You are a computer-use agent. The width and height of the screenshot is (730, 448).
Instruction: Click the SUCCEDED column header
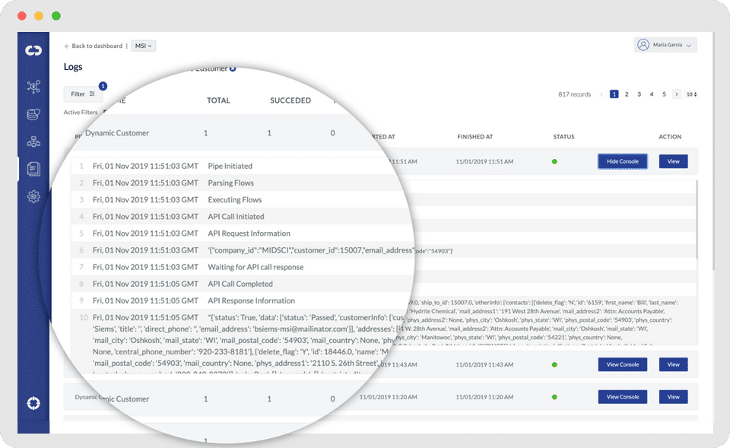[x=290, y=100]
